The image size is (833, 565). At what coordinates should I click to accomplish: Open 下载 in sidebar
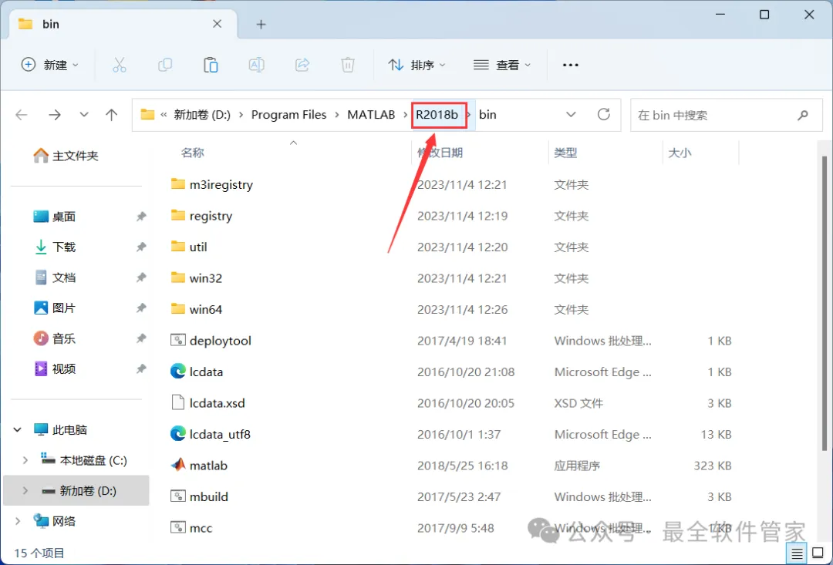click(55, 247)
